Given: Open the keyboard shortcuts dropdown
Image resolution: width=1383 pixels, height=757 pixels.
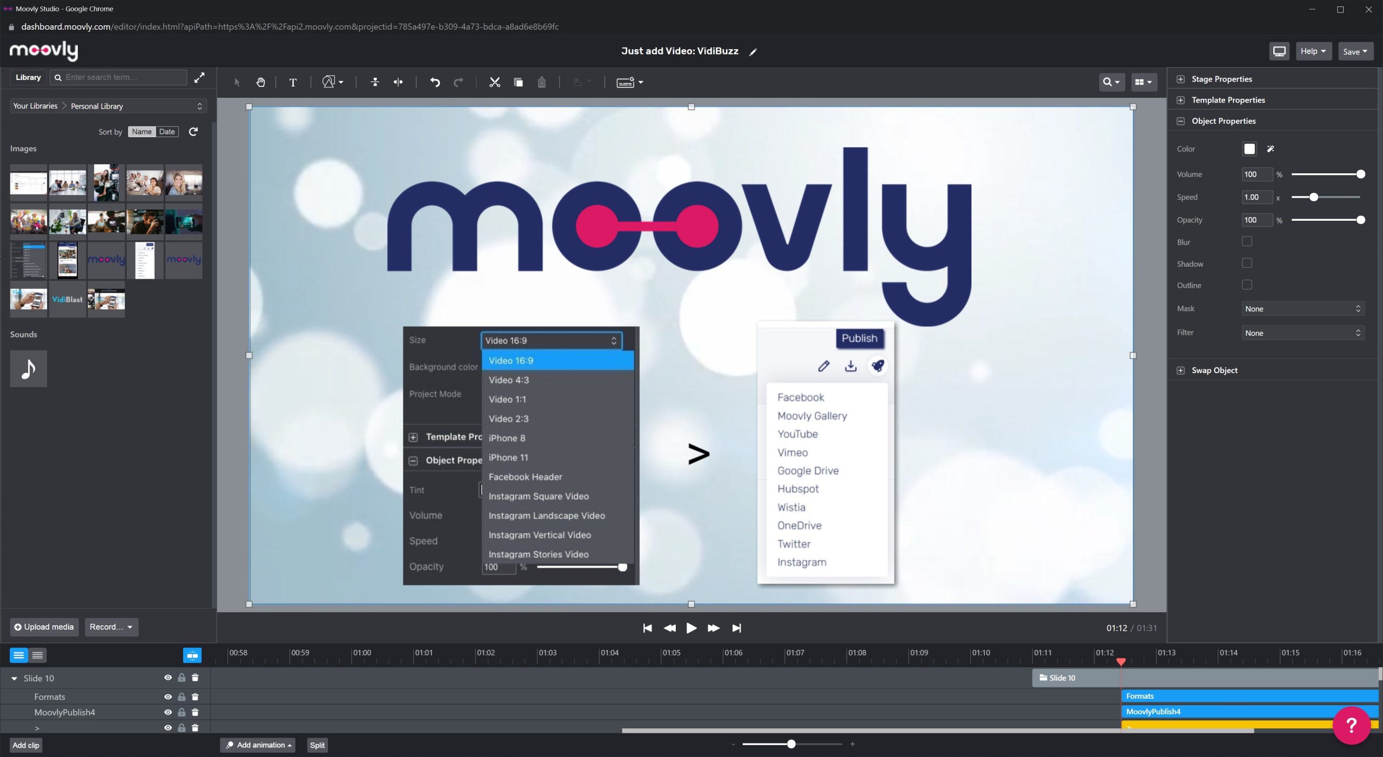Looking at the screenshot, I should click(630, 82).
